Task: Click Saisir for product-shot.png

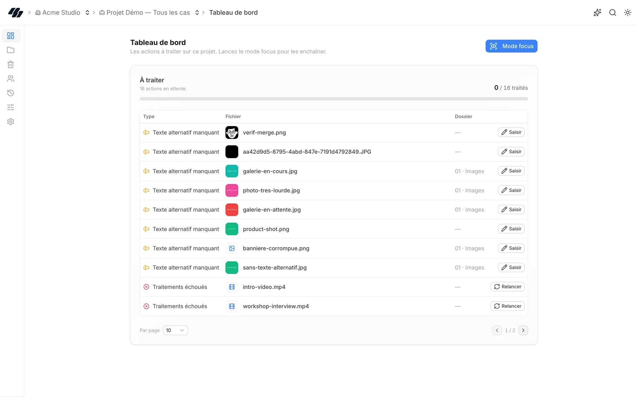Action: (511, 229)
